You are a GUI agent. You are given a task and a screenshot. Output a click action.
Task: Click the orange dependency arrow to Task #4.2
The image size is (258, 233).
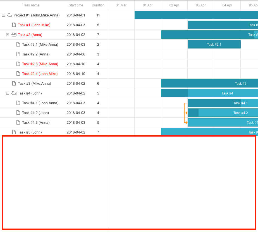186,113
